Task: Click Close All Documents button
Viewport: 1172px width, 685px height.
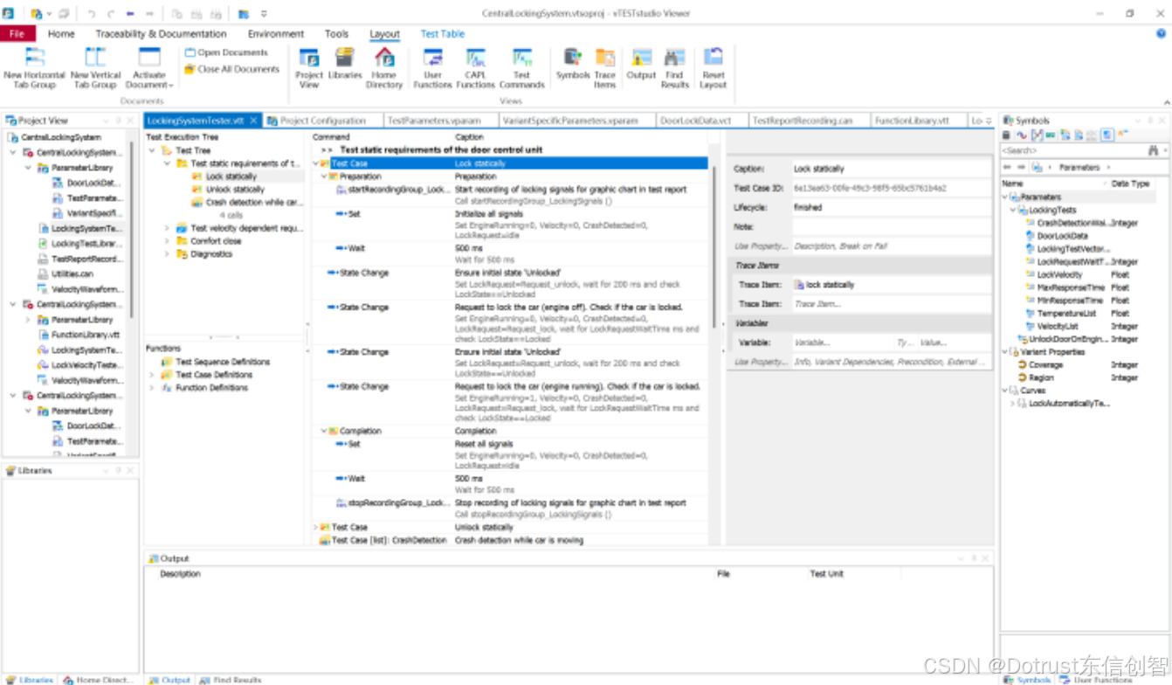Action: [x=231, y=69]
